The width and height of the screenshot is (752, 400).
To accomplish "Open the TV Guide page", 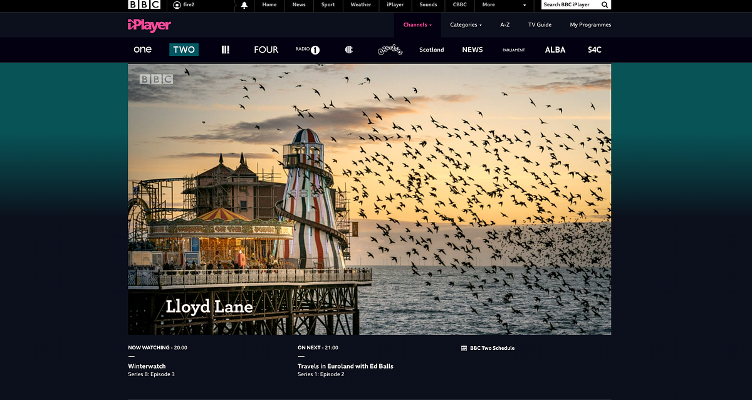I will click(x=540, y=25).
